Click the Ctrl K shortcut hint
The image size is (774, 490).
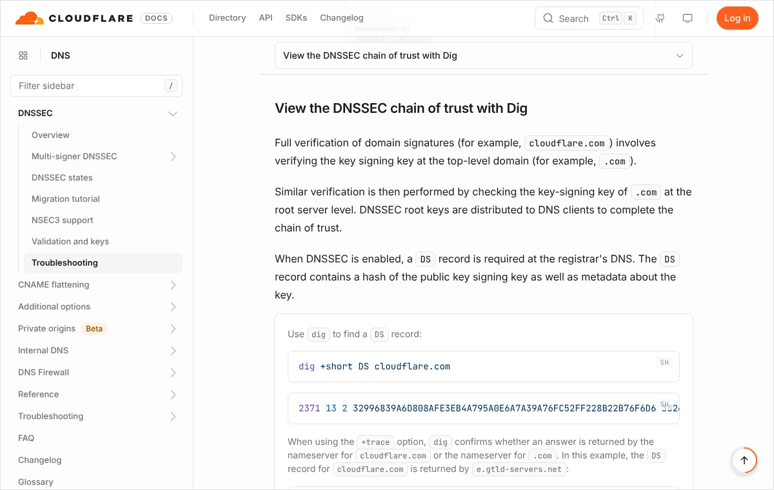click(617, 18)
